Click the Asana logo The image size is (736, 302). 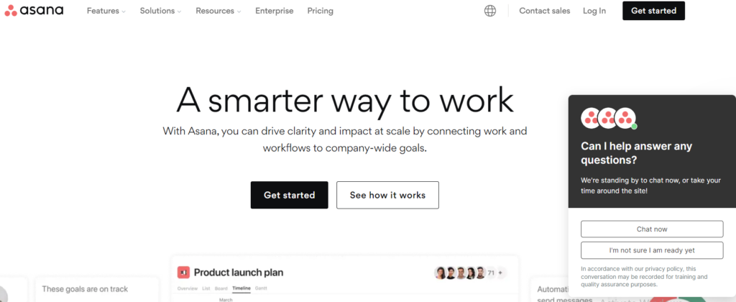click(34, 11)
